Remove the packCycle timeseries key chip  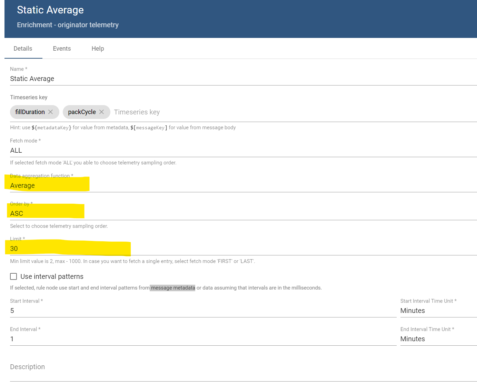pyautogui.click(x=102, y=112)
